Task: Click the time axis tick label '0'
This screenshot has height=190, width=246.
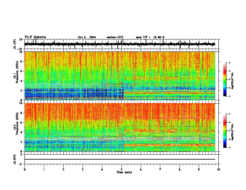Action: coord(25,170)
